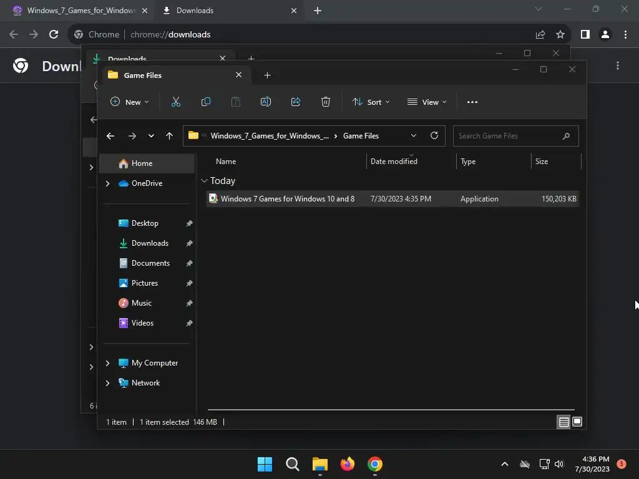Go back using Explorer's back arrow
Screen dimensions: 639x479
(x=110, y=136)
